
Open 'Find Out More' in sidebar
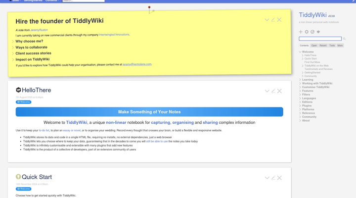coord(312,62)
